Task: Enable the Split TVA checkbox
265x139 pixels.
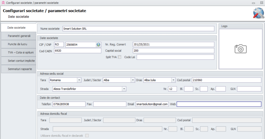Action: (x=119, y=57)
